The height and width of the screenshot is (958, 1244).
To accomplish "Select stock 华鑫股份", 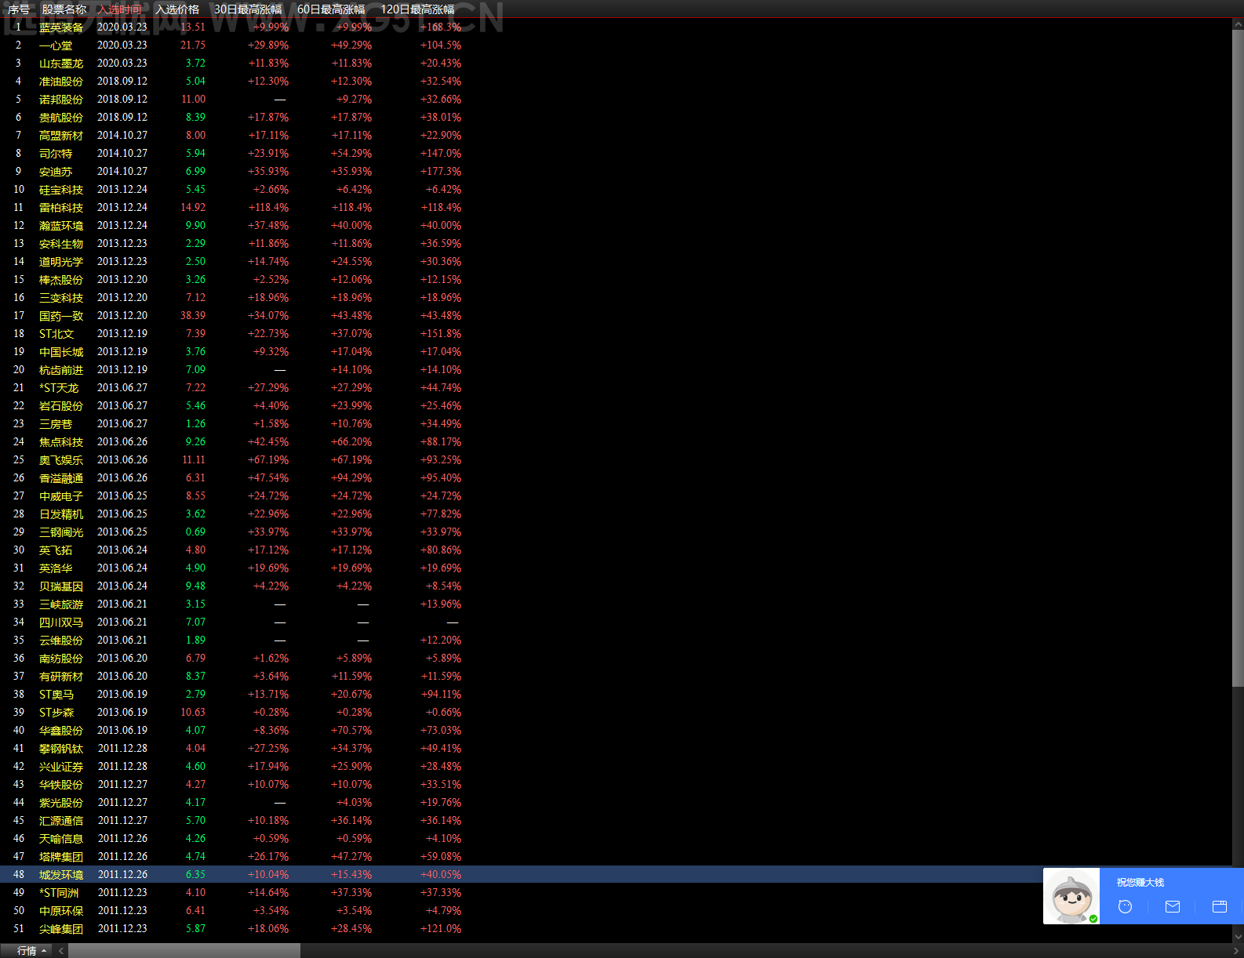I will pyautogui.click(x=61, y=731).
